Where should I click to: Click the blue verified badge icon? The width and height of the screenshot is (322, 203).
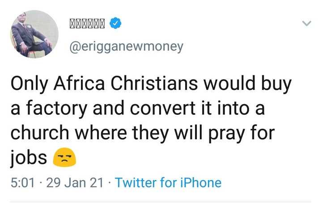(x=116, y=22)
